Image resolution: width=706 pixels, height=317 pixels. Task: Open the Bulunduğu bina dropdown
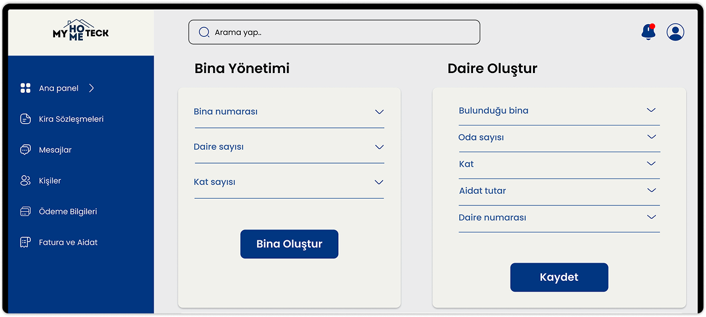(651, 110)
